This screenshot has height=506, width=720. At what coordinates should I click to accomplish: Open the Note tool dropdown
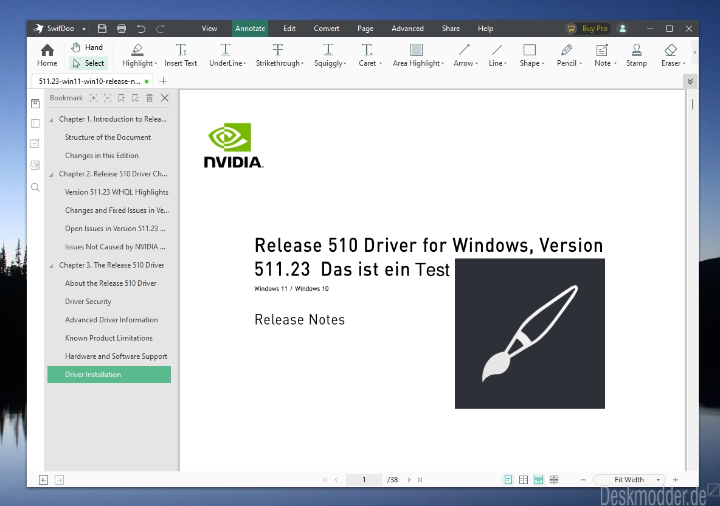tap(615, 63)
